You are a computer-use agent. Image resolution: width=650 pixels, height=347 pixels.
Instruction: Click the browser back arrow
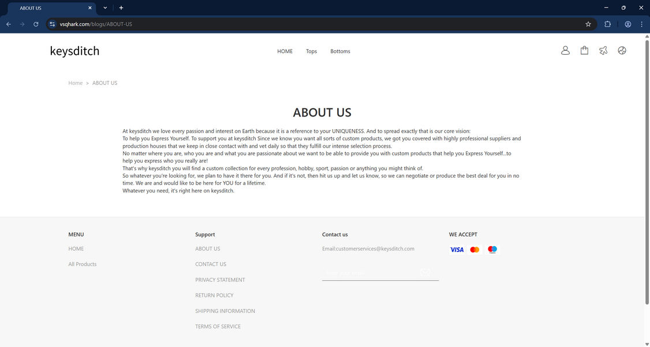pos(8,24)
